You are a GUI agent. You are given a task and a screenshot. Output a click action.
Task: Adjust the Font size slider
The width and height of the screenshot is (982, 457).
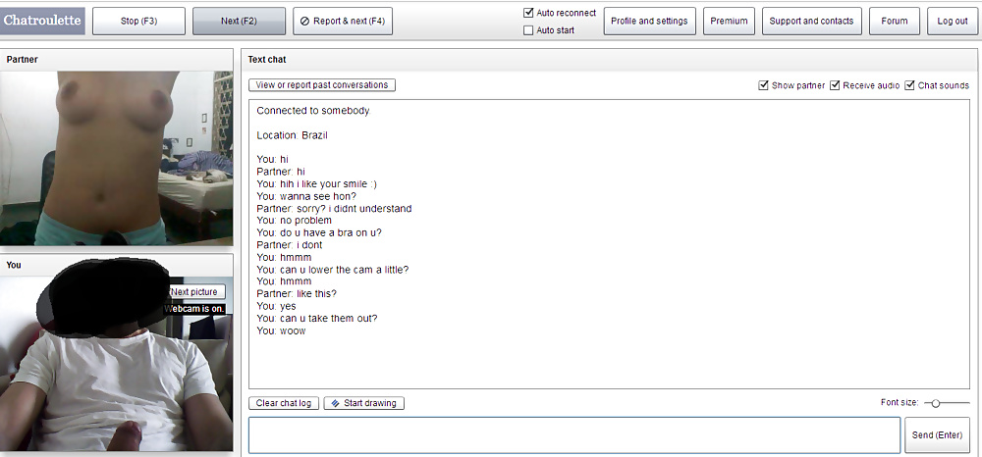pyautogui.click(x=936, y=403)
